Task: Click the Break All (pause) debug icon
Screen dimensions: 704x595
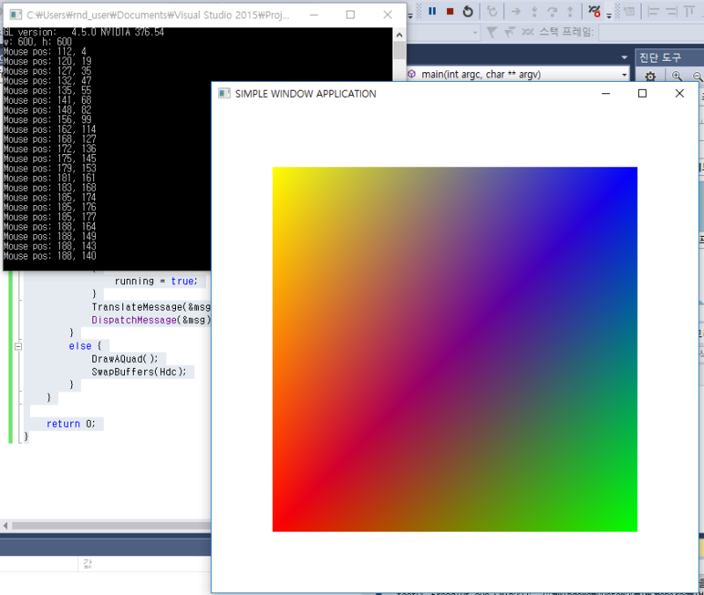Action: click(433, 11)
